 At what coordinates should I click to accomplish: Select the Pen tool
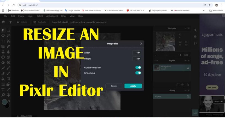(x=3, y=68)
